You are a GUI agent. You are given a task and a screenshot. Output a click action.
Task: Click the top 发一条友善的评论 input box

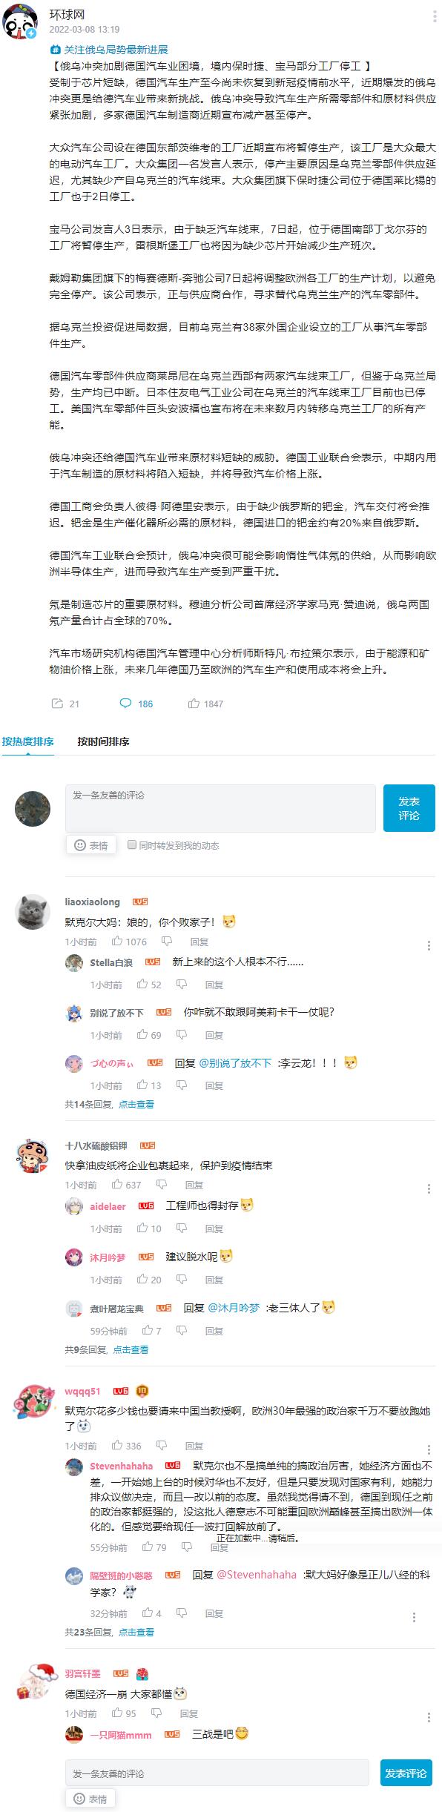(x=220, y=808)
